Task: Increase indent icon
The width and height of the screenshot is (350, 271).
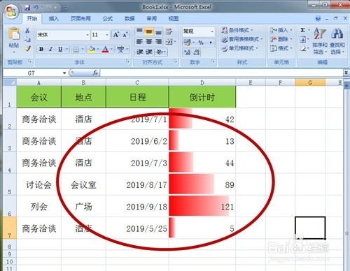Action: pos(149,52)
